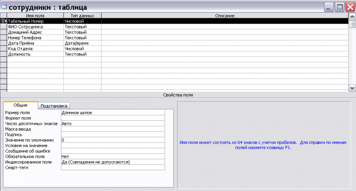The width and height of the screenshot is (356, 191).
Task: Select the Должность field name
Action: click(x=36, y=54)
